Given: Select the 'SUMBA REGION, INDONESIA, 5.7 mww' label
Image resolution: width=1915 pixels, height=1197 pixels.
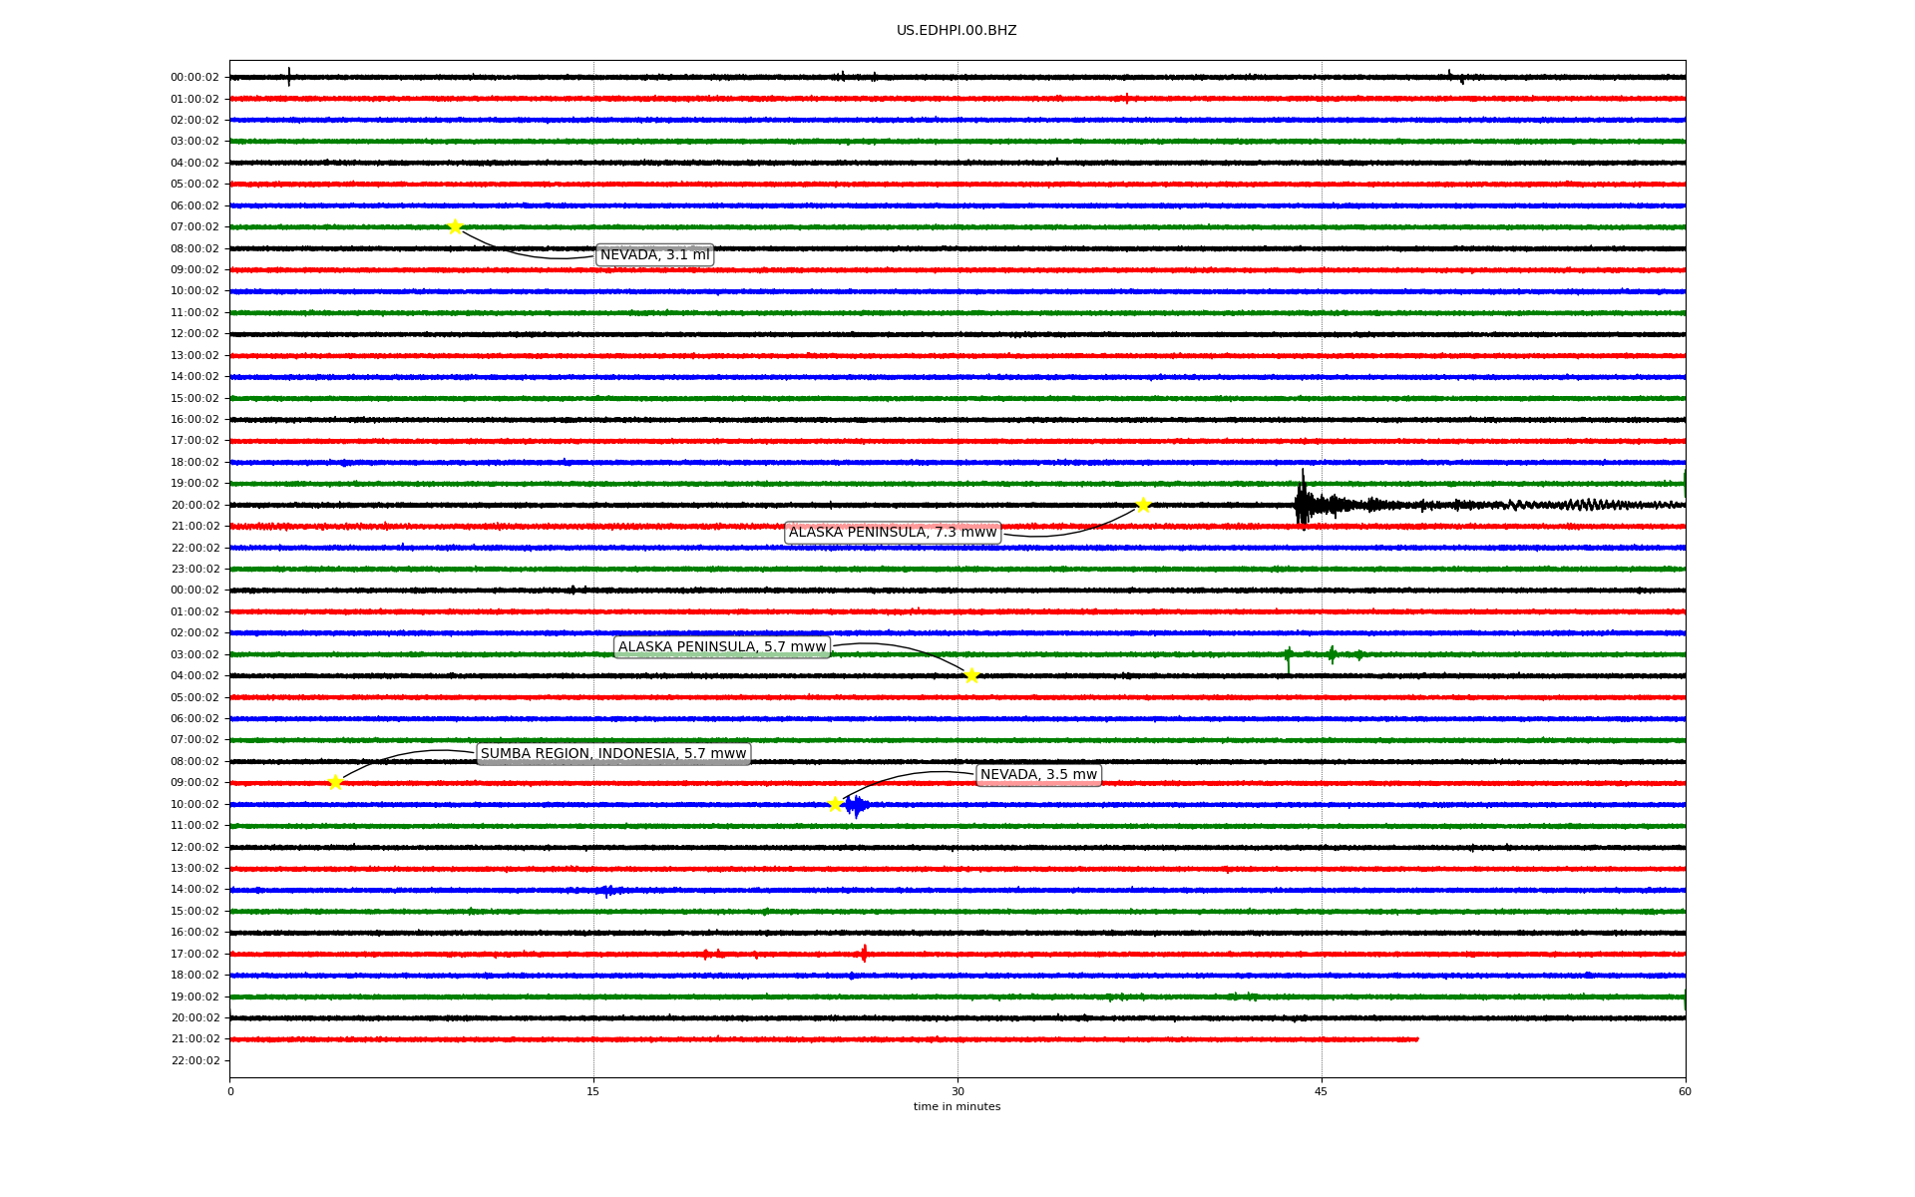Looking at the screenshot, I should (x=613, y=754).
